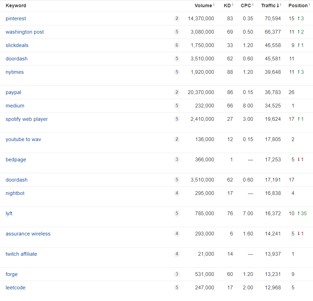Sort the table by the Volume column

[203, 5]
